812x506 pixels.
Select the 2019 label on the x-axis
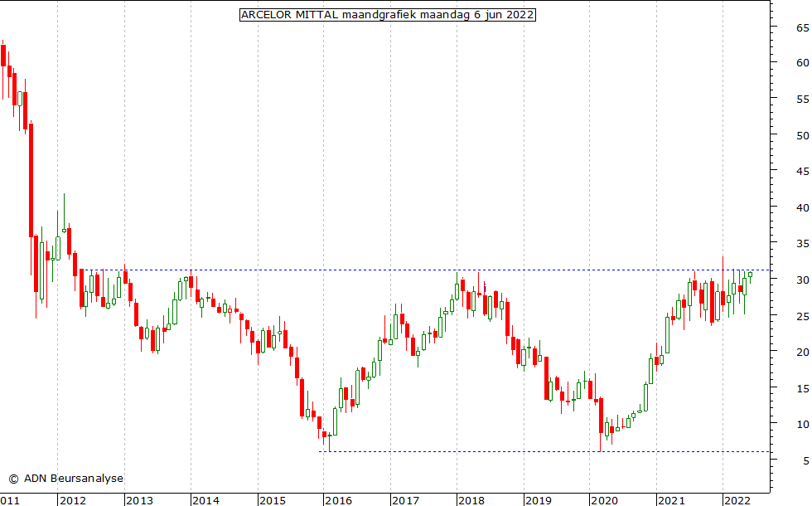539,501
